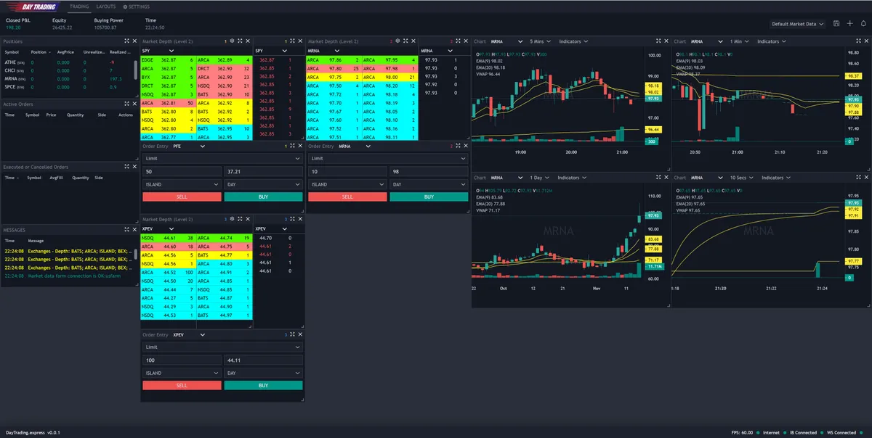The height and width of the screenshot is (438, 872).
Task: Click the ISLAND route dropdown for XPEV
Action: (181, 373)
